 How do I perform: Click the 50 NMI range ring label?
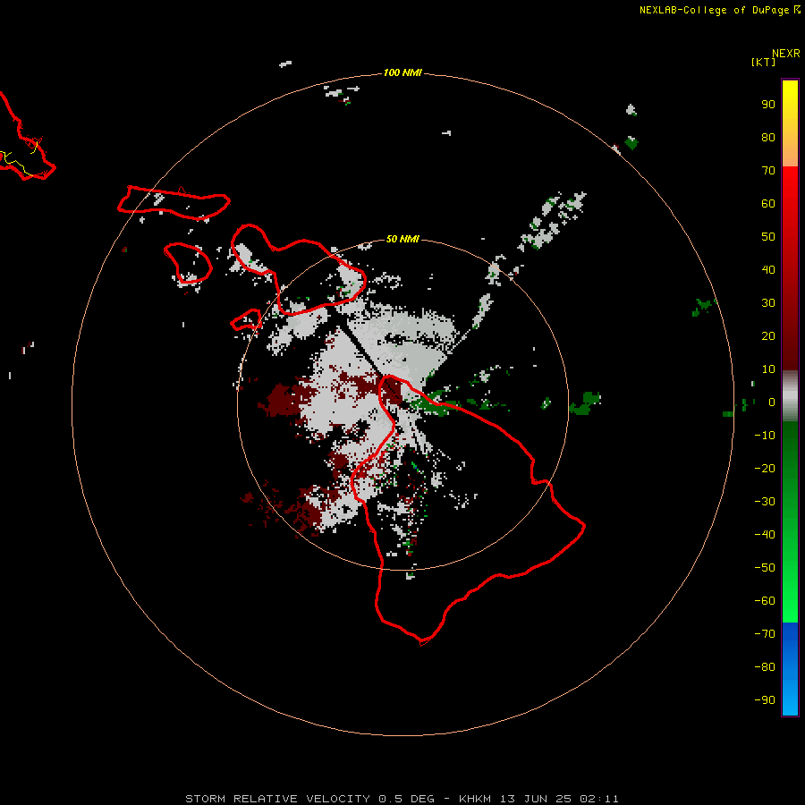[x=402, y=239]
